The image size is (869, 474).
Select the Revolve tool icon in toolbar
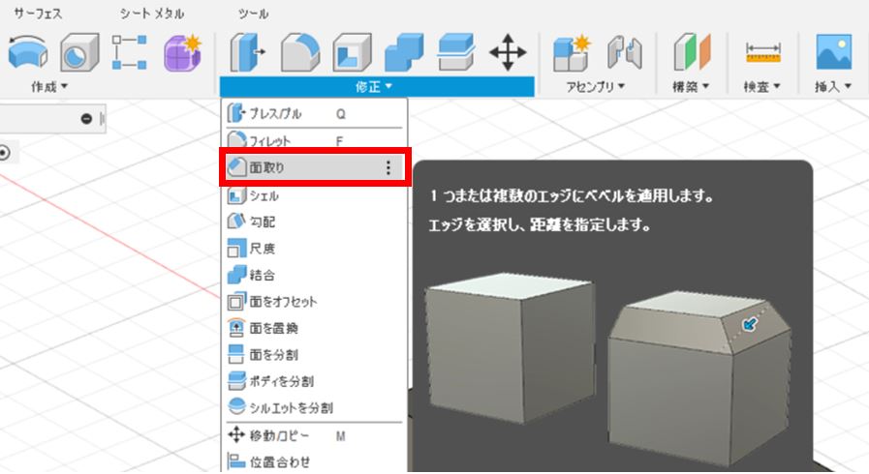(x=28, y=52)
